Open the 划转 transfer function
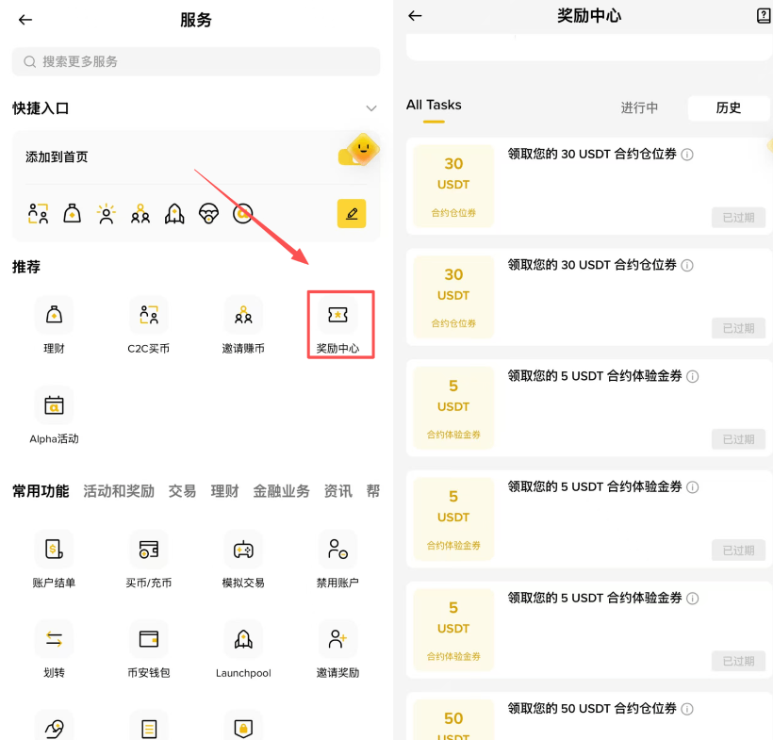773x740 pixels. click(x=54, y=650)
